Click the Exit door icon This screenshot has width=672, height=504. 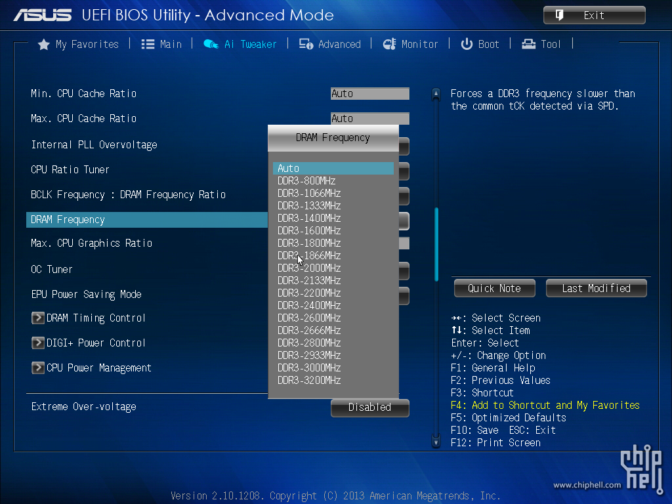559,16
